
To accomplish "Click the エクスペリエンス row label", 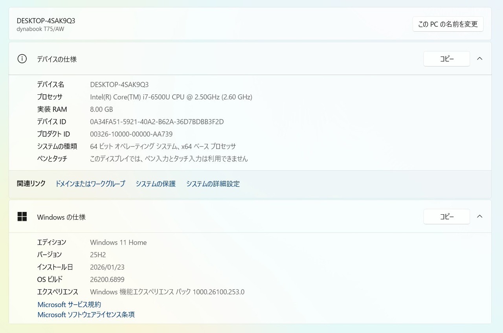I will click(58, 292).
